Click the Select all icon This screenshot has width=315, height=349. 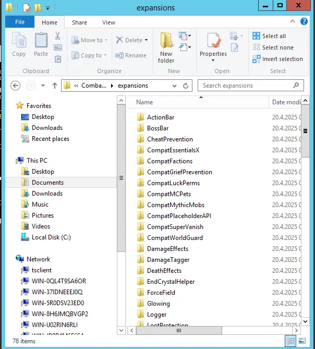(256, 36)
